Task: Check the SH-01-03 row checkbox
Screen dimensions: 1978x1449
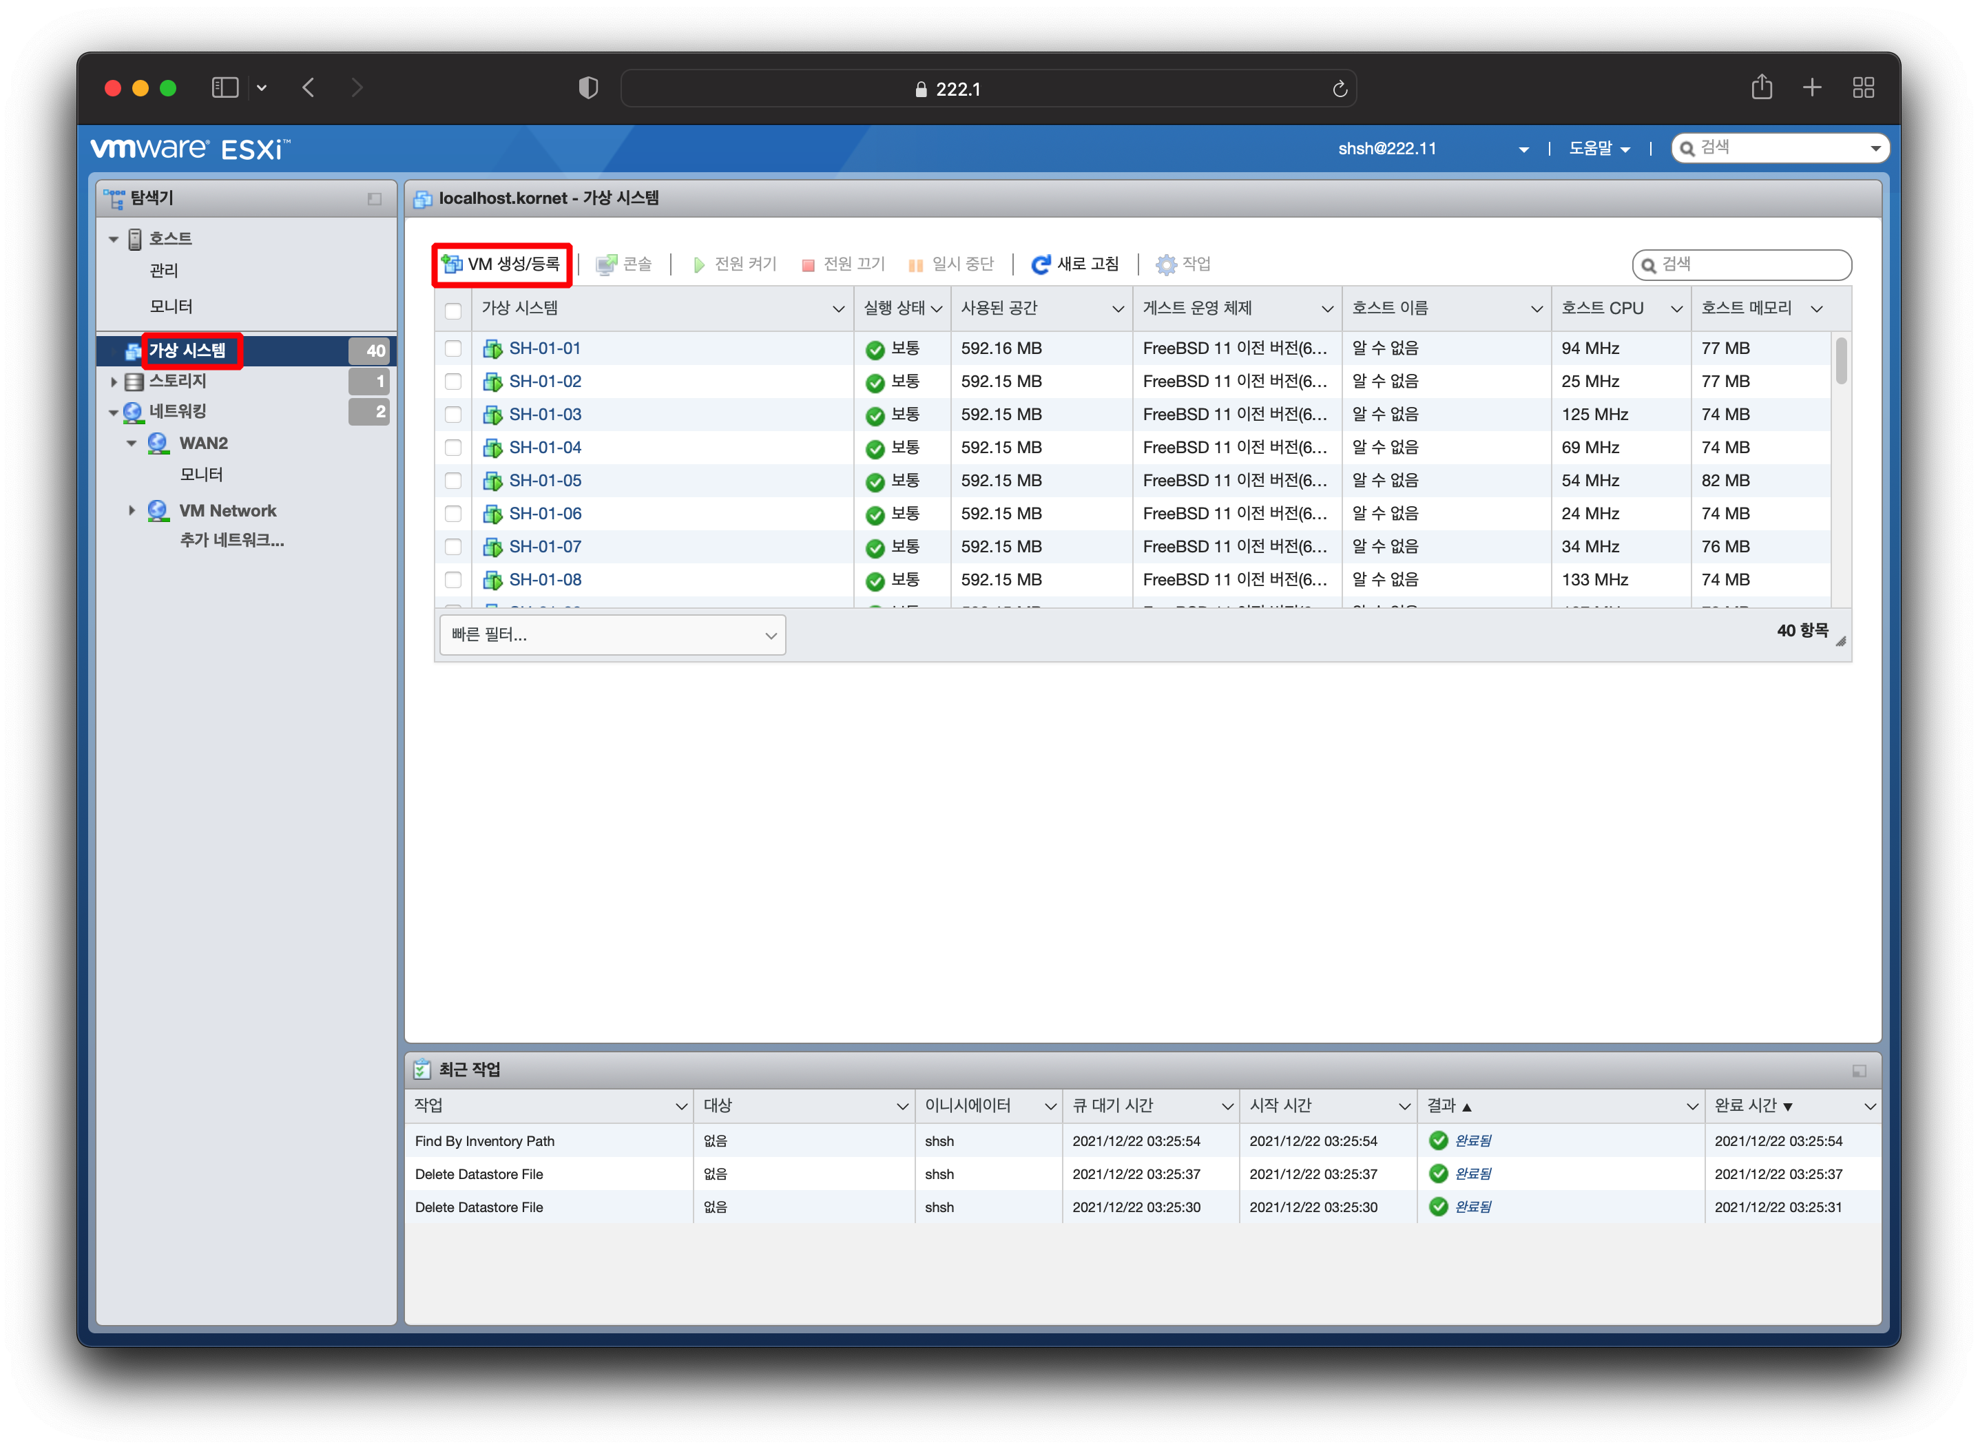Action: point(452,415)
